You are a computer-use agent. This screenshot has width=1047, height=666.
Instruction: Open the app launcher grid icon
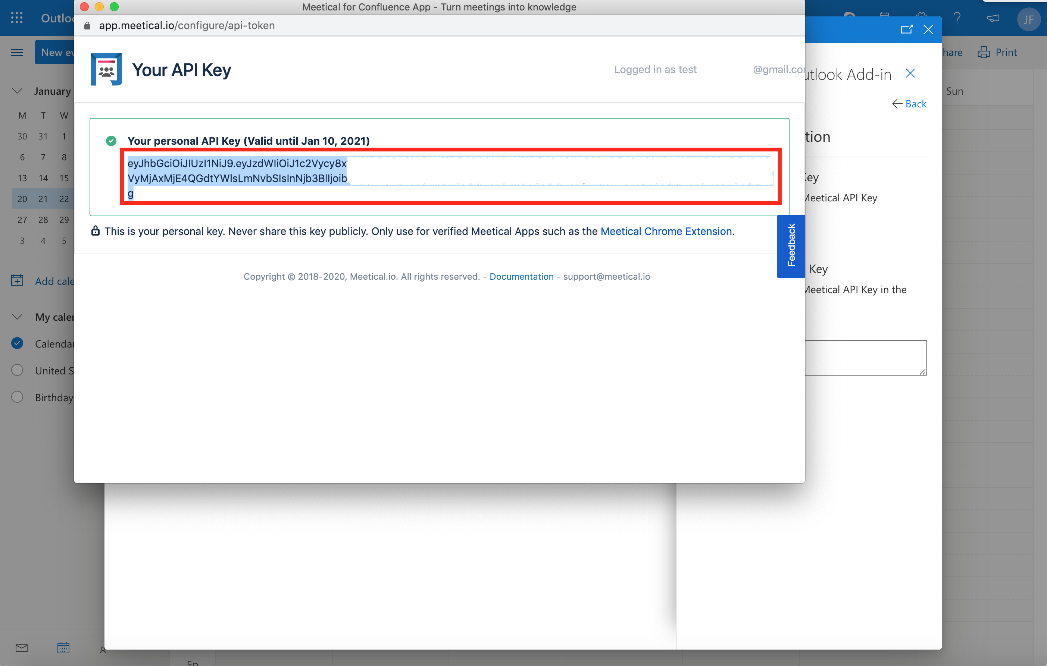16,18
